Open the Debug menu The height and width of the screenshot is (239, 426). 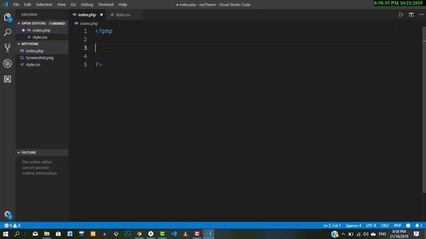[87, 5]
